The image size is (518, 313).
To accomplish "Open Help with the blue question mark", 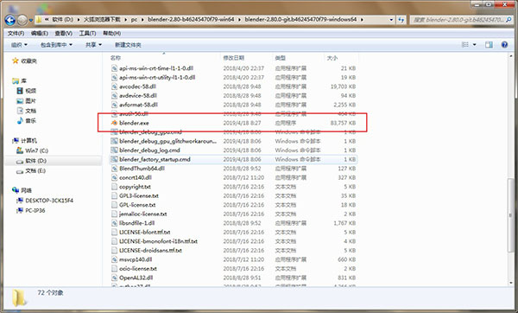I will (x=504, y=45).
